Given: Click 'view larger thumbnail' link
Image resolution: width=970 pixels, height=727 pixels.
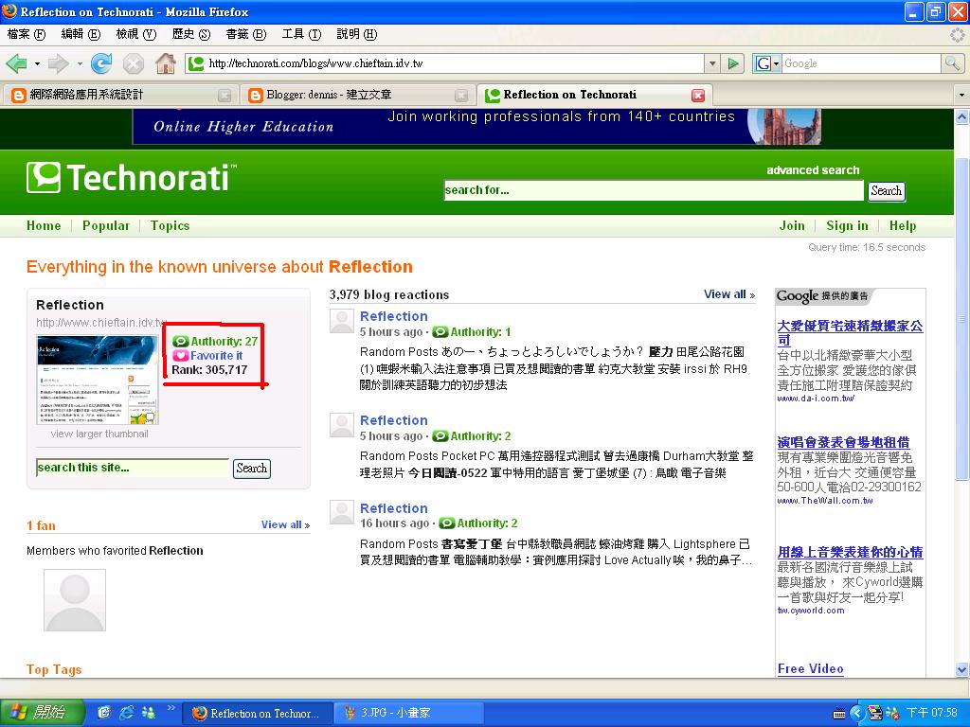Looking at the screenshot, I should 99,434.
